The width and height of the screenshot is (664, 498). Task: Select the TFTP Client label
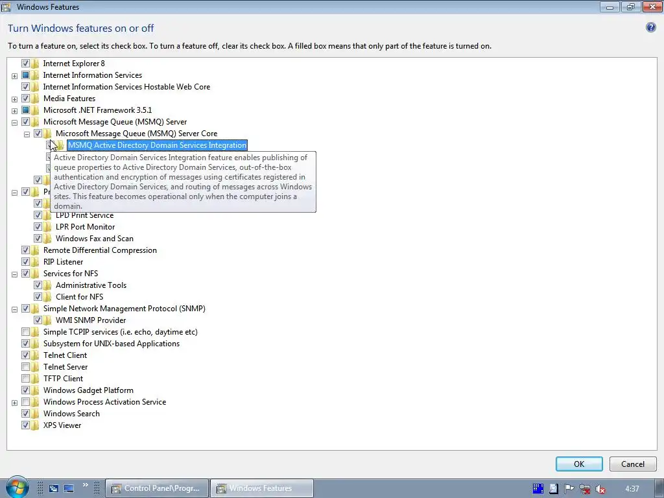click(63, 378)
